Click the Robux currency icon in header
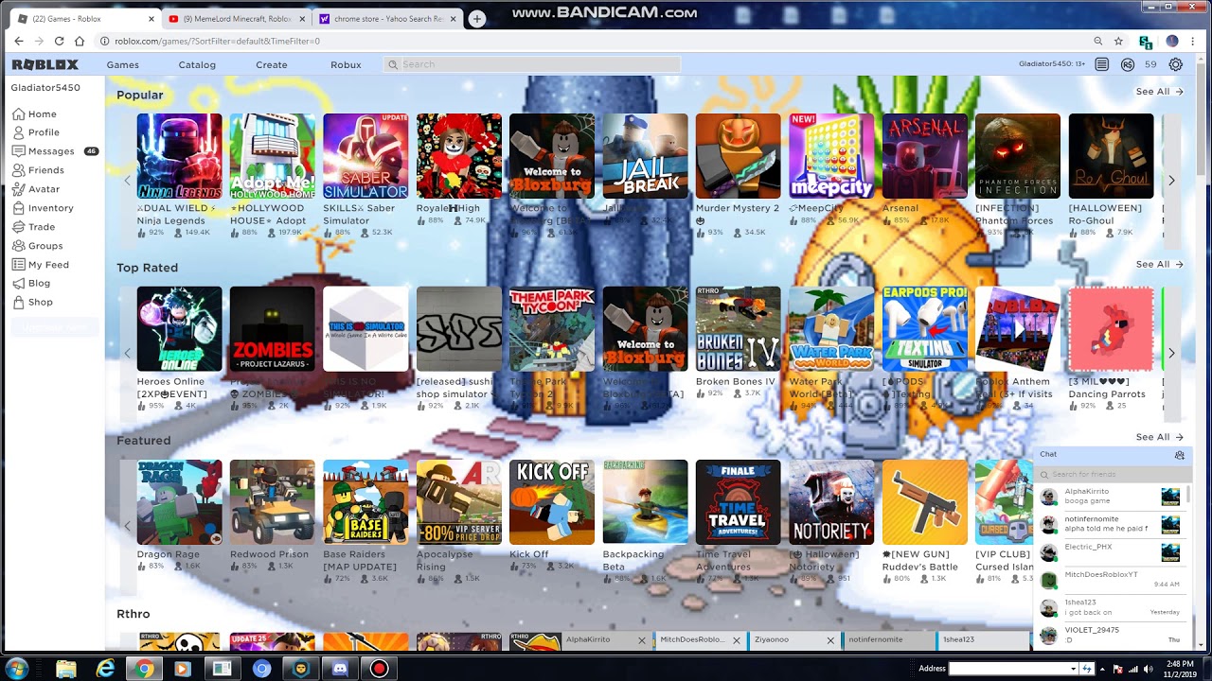 [1128, 64]
